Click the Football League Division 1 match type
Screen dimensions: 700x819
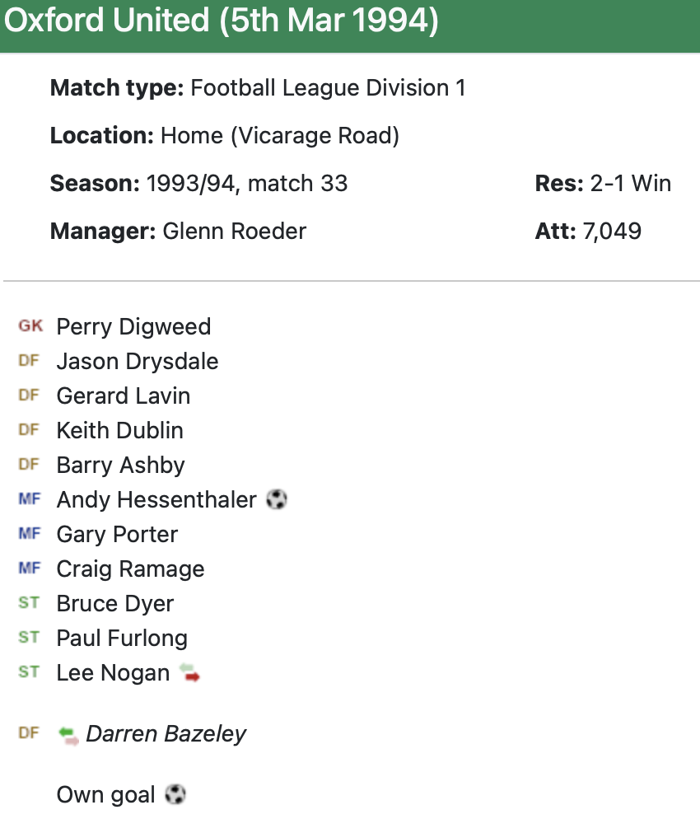328,87
